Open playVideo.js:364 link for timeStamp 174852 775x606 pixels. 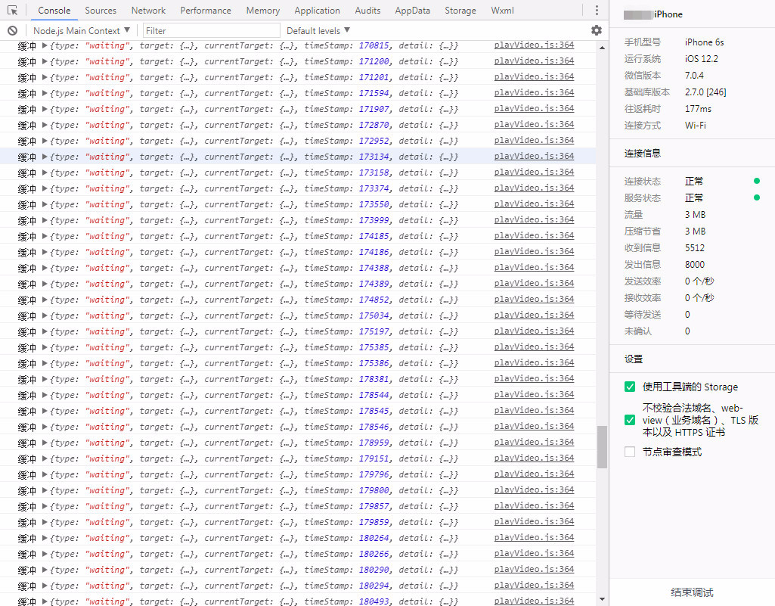pos(535,300)
